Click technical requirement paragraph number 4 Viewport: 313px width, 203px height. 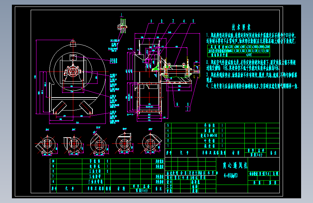point(252,86)
